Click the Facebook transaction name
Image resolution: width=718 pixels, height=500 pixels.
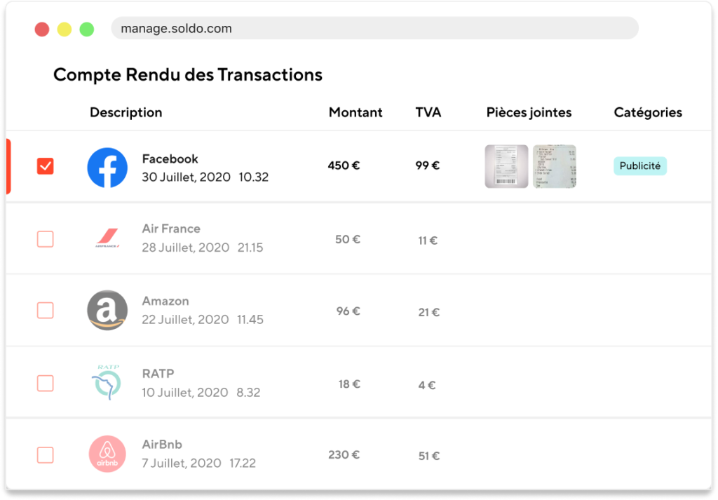click(170, 159)
